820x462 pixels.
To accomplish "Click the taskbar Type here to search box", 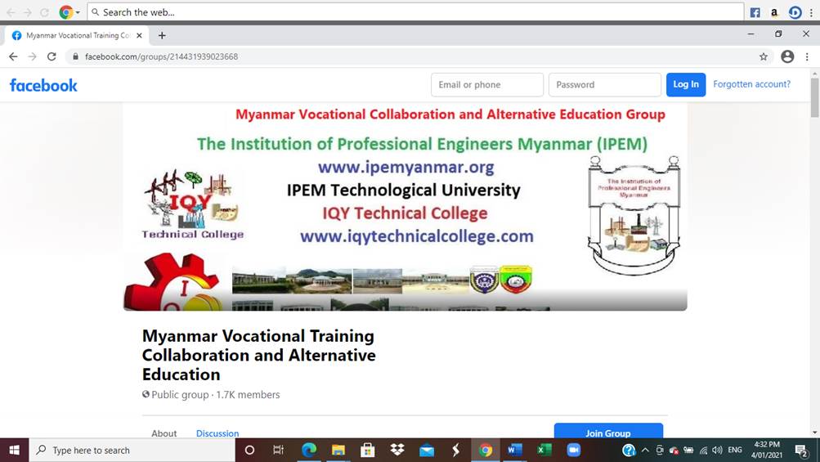I will point(132,450).
